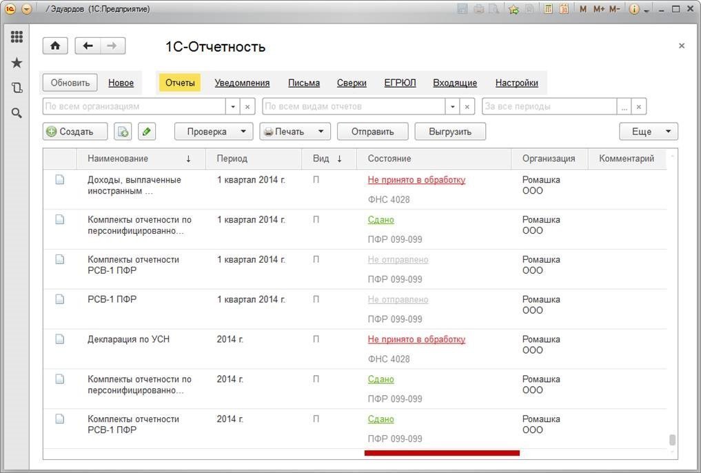This screenshot has height=473, width=701.
Task: Open the period selection ellipsis button
Action: 624,106
